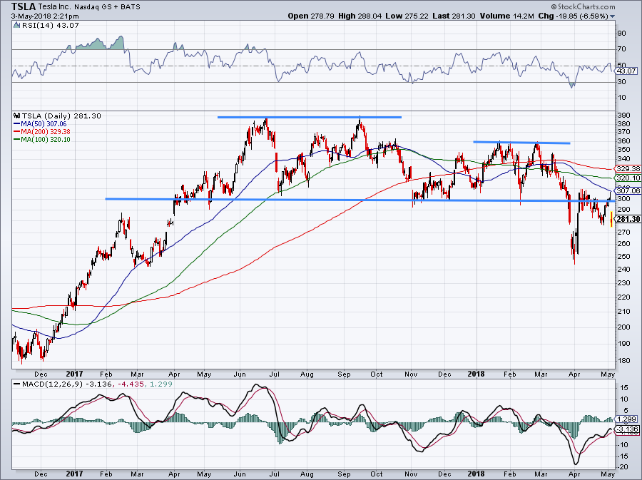Viewport: 642px width, 480px height.
Task: Click the TSLA (Daily) 281.30 legend
Action: tap(61, 116)
